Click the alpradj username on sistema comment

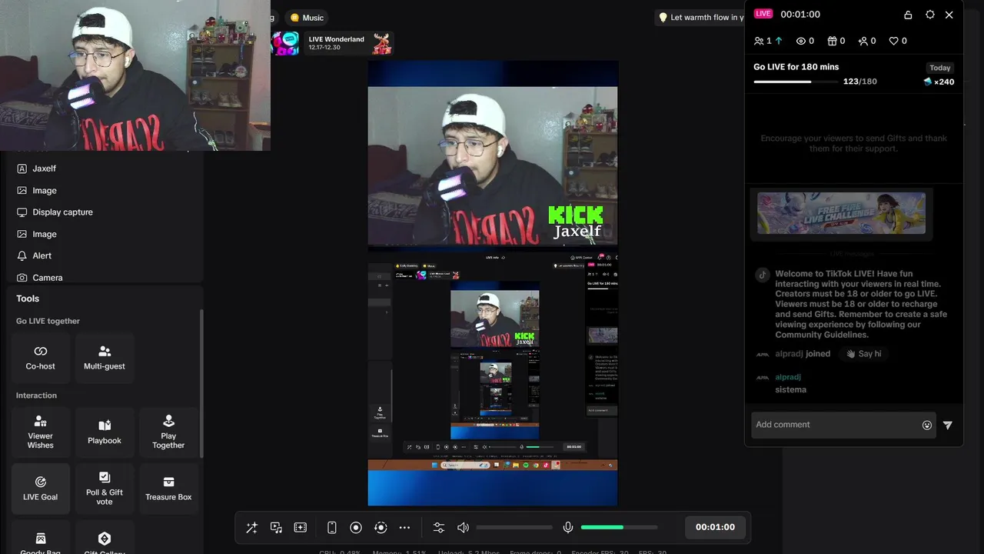(788, 377)
